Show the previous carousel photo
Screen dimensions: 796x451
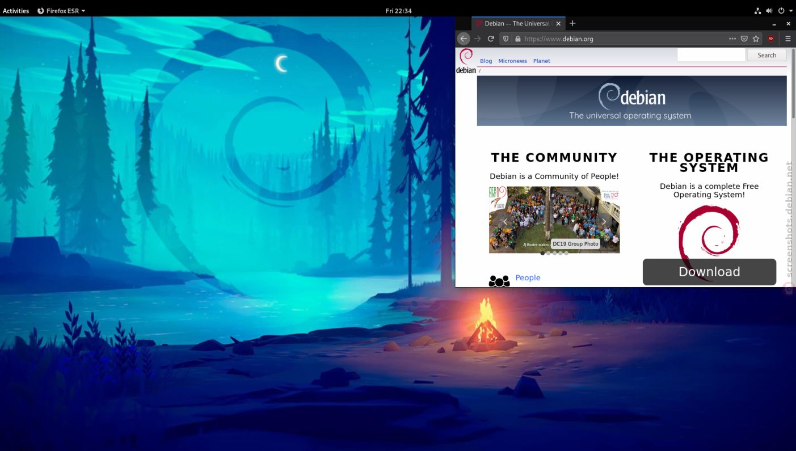pyautogui.click(x=504, y=222)
